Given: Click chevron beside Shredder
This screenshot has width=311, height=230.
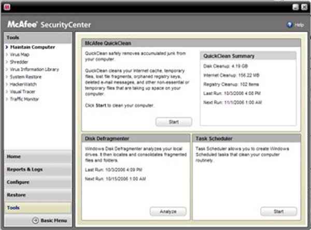Looking at the screenshot, I should tap(7, 62).
